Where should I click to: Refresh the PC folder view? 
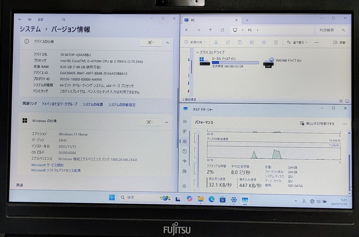point(222,30)
